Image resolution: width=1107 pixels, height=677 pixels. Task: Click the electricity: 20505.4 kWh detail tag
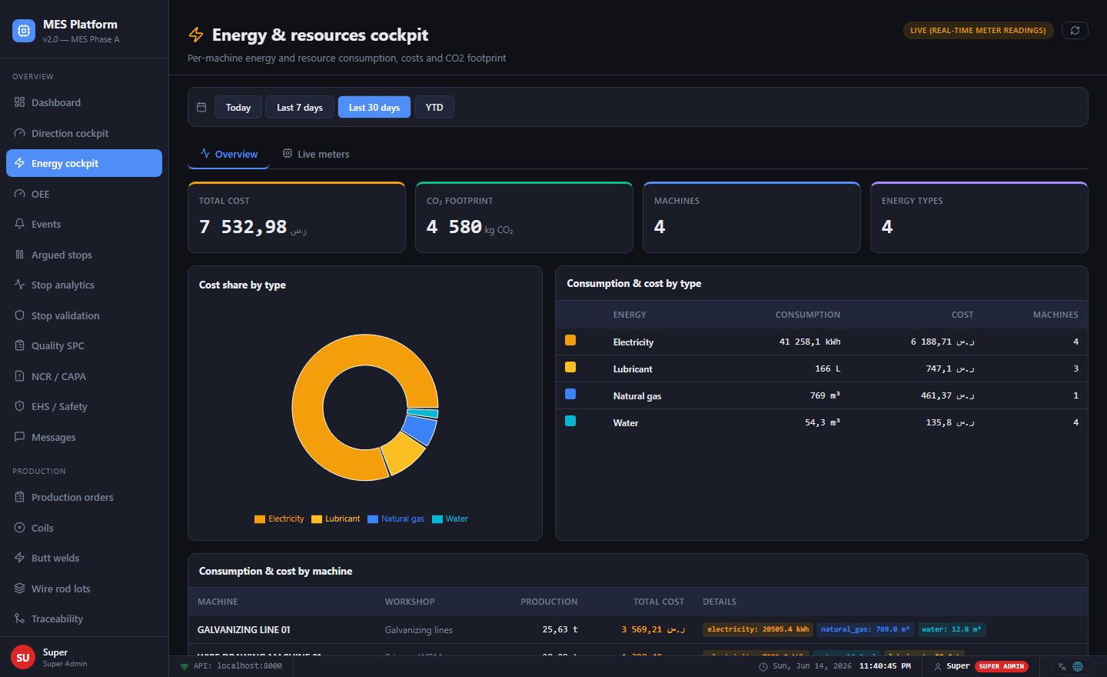tap(758, 629)
